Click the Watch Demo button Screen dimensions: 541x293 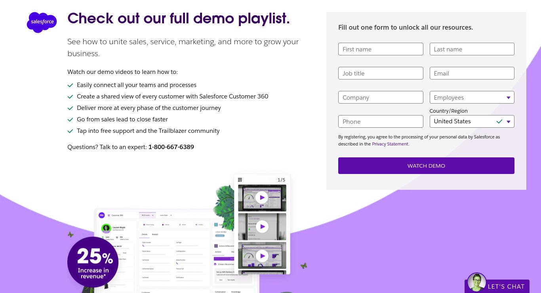(426, 166)
